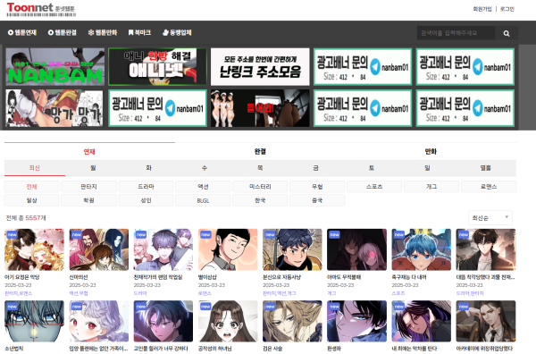This screenshot has width=536, height=354.
Task: Filter by the 판타지 genre
Action: click(x=88, y=187)
